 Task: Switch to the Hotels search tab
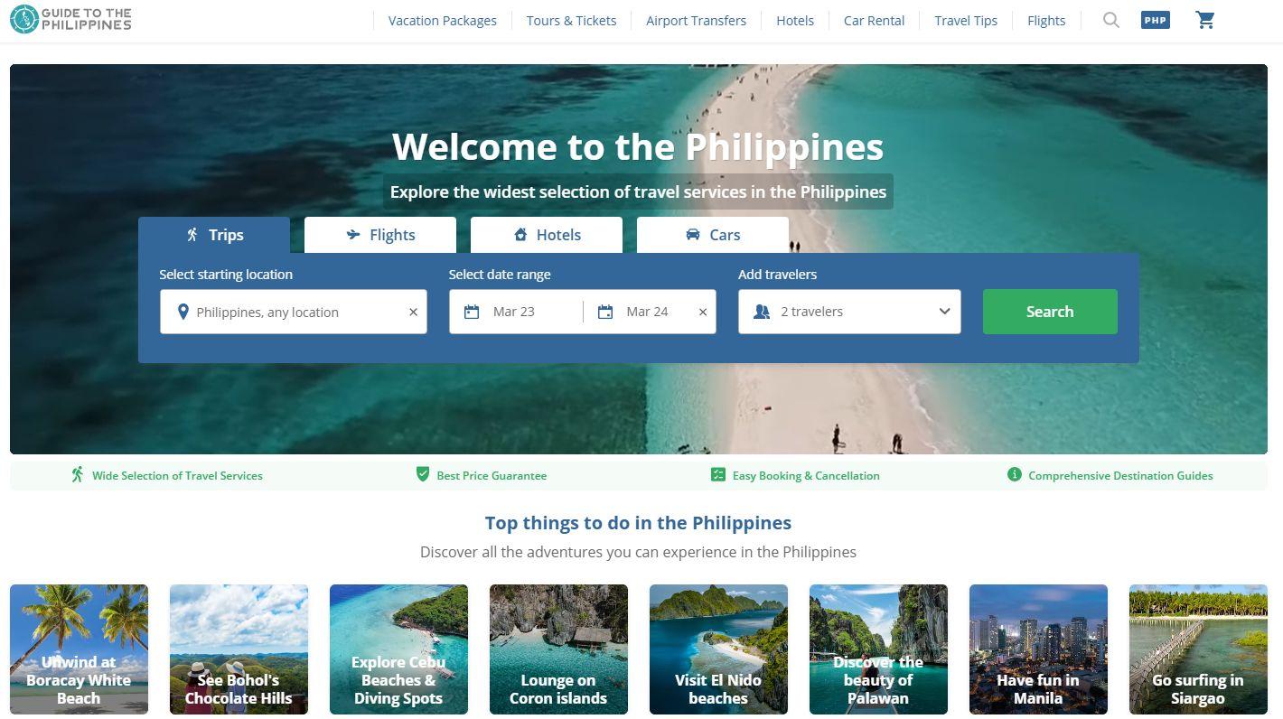tap(547, 235)
